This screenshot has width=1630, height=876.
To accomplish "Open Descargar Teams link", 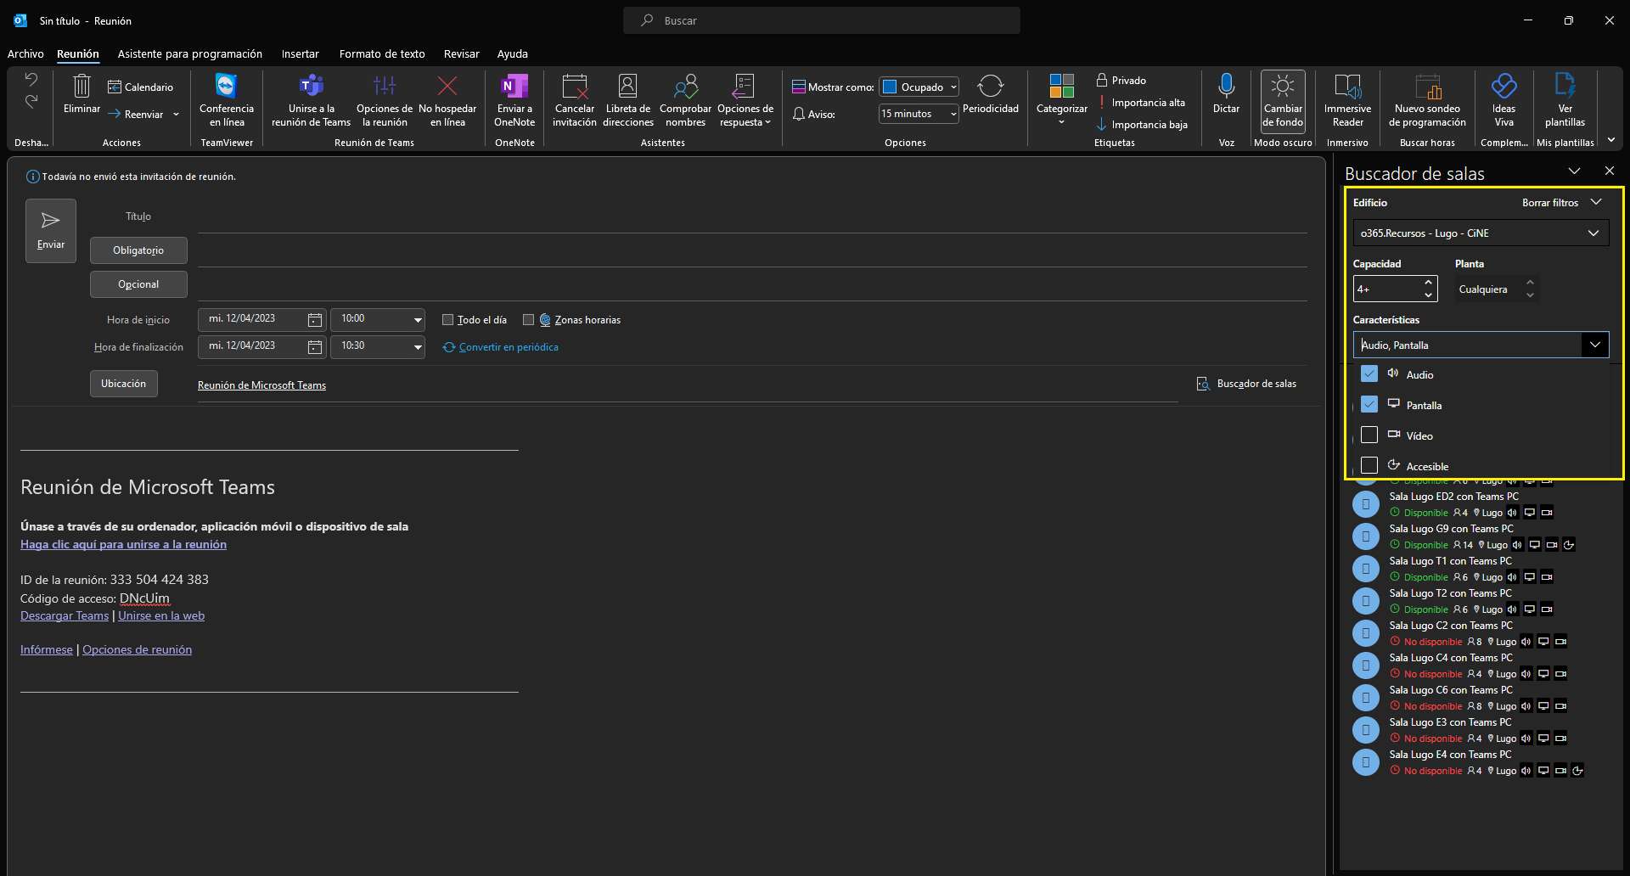I will coord(65,615).
